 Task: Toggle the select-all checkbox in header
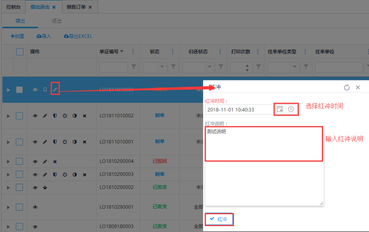click(x=20, y=52)
